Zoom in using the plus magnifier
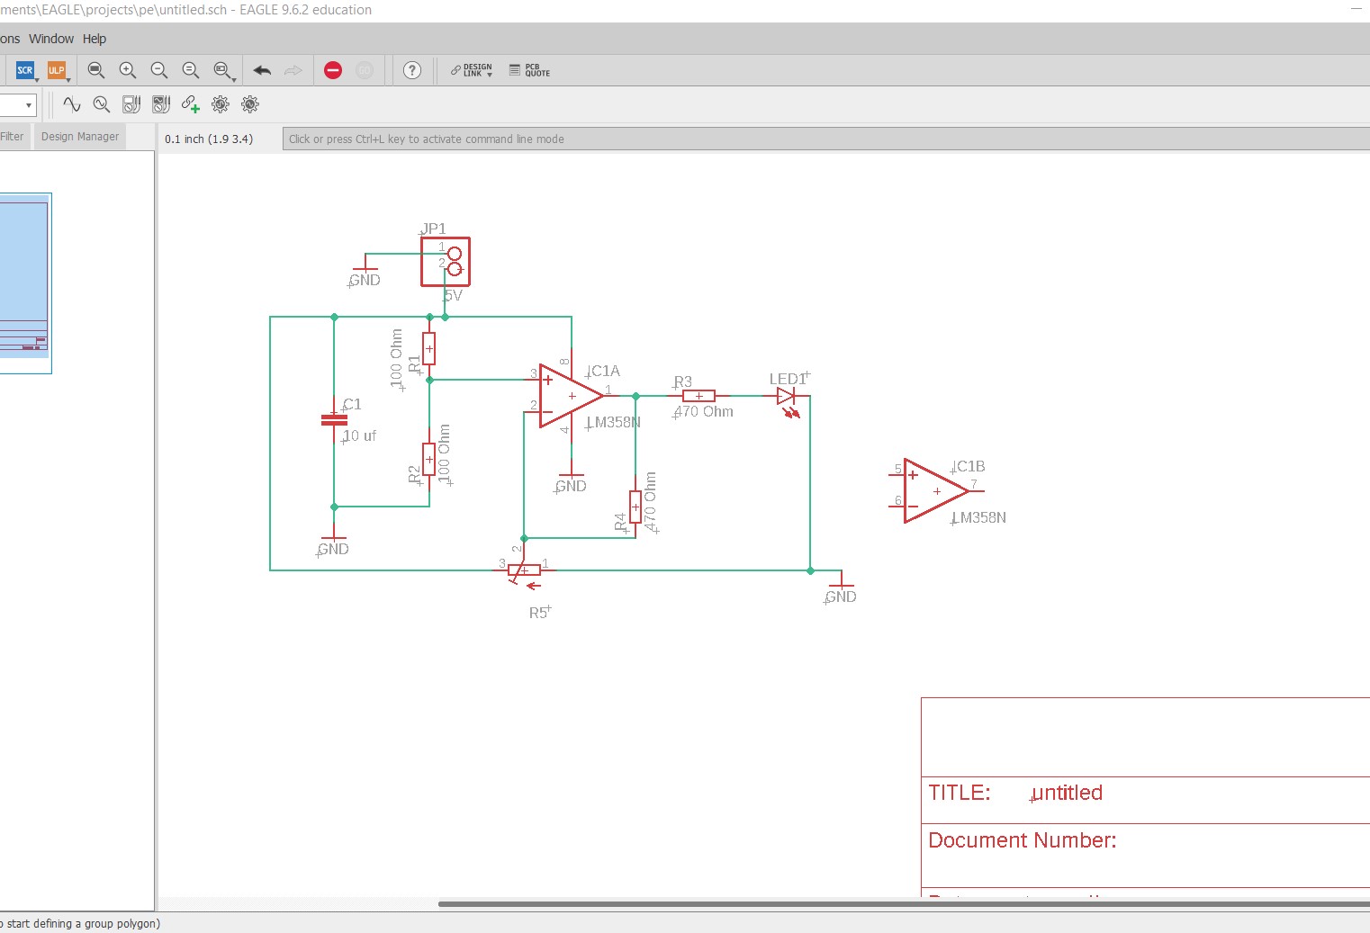 128,70
